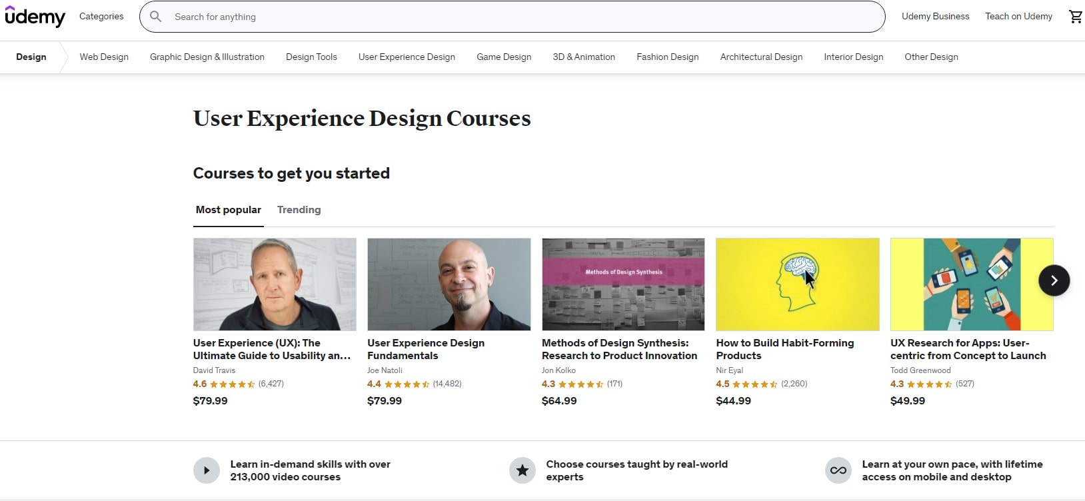1085x501 pixels.
Task: Open How to Build Habit-Forming Products thumbnail
Action: 797,284
